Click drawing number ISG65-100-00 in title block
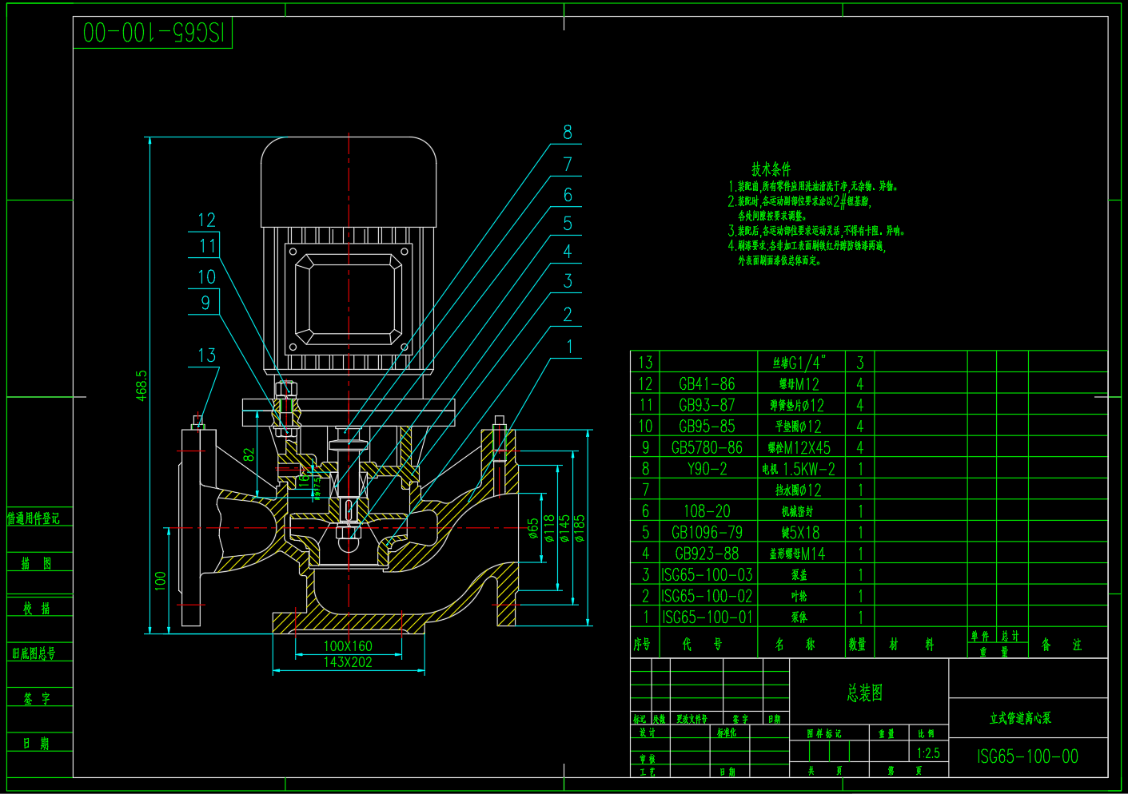 [1029, 756]
